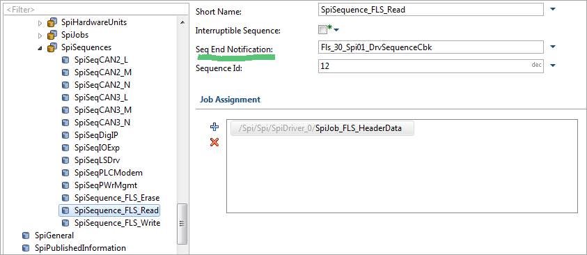Toggle the Interruptible Sequence checkbox

[x=322, y=29]
